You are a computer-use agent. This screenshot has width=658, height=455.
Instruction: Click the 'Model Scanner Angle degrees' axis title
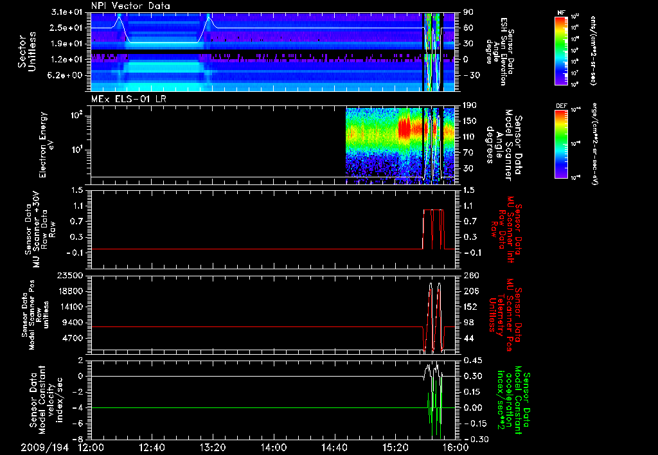(504, 145)
